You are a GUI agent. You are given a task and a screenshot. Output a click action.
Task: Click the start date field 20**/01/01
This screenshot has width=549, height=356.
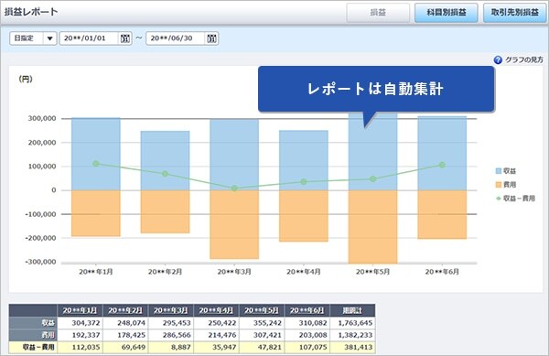click(x=90, y=38)
